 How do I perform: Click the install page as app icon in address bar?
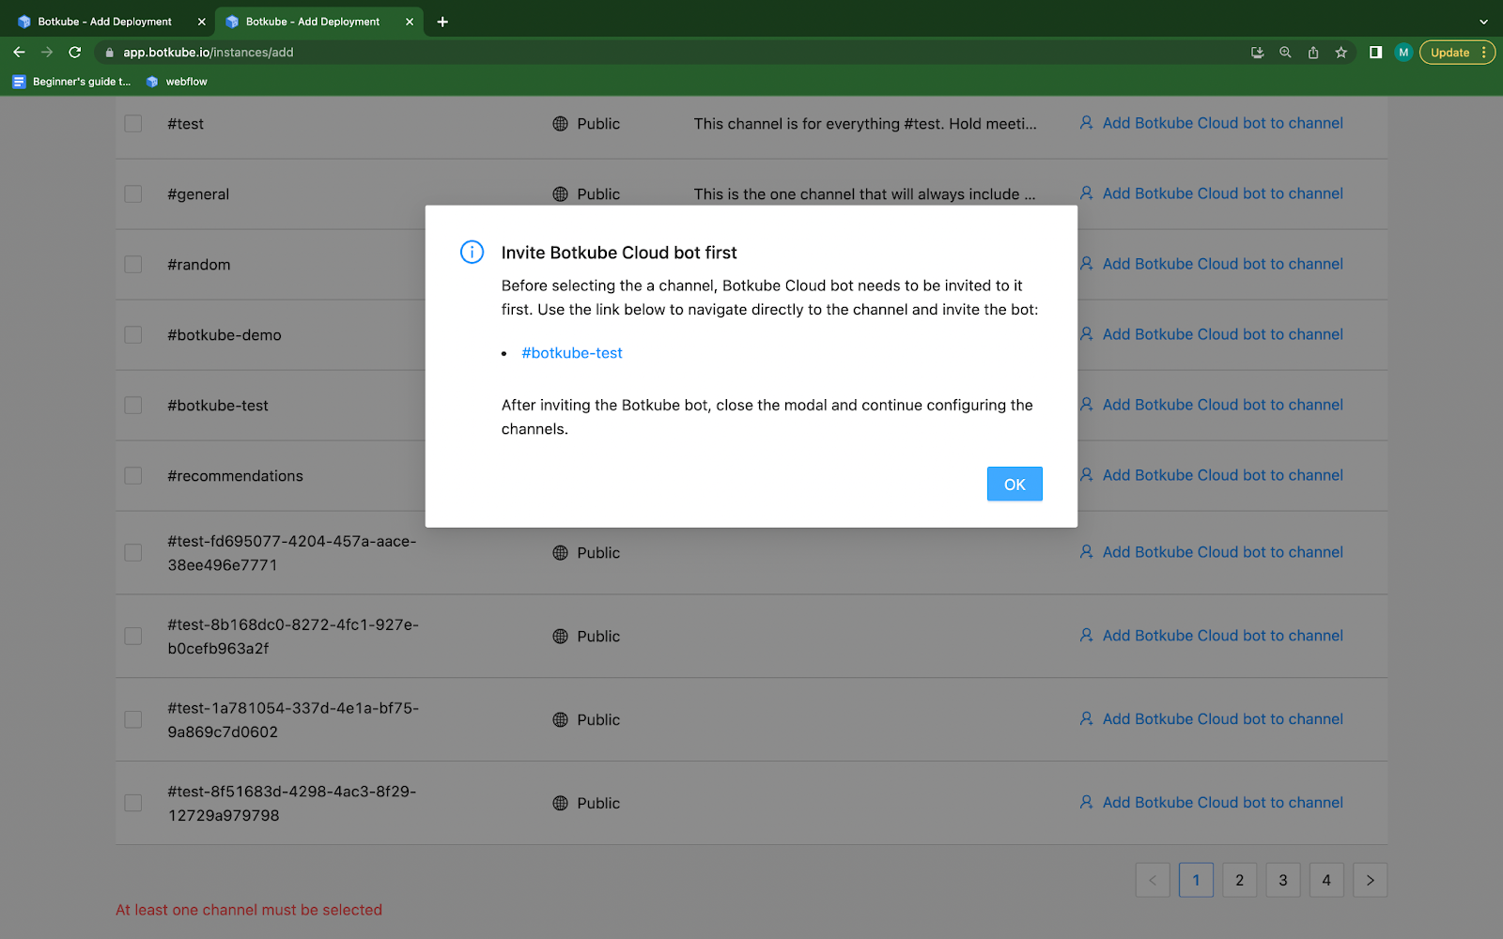(x=1256, y=53)
